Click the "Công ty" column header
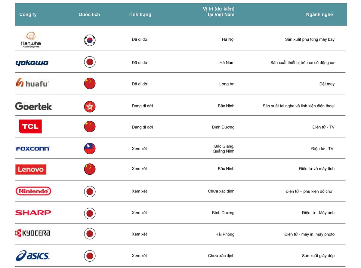 [28, 14]
